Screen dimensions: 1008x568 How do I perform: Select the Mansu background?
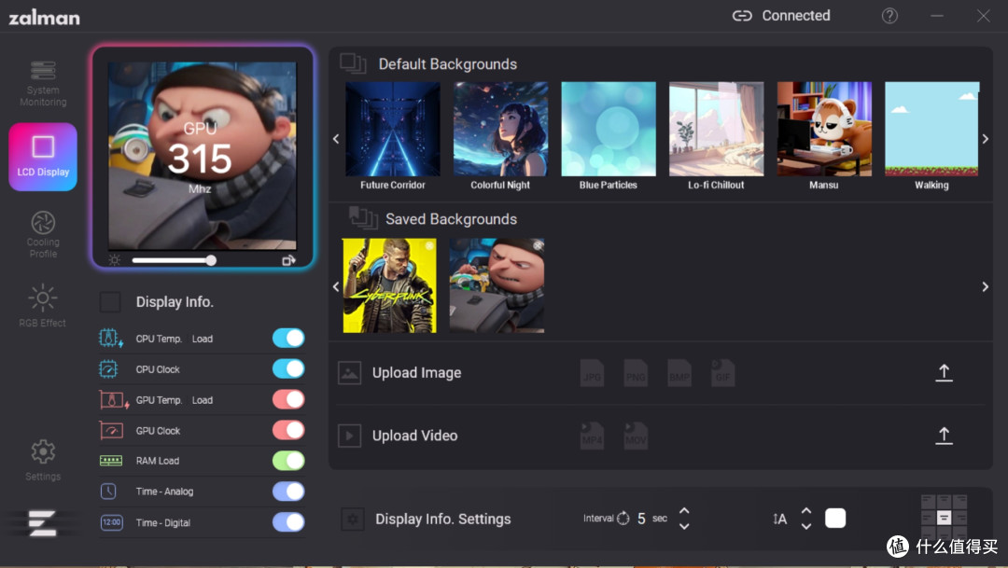[x=824, y=129]
